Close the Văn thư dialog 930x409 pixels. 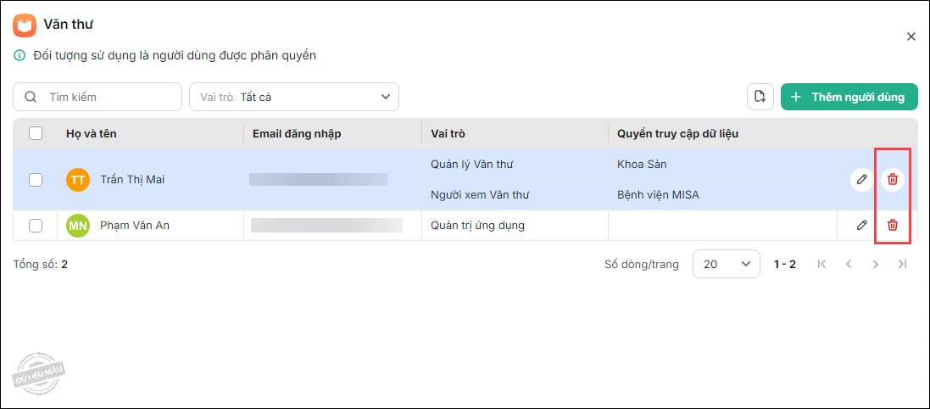911,36
